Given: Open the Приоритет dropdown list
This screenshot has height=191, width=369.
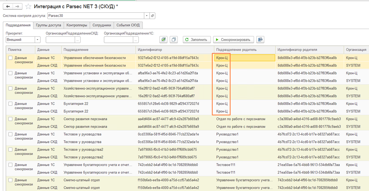Looking at the screenshot, I should [38, 40].
